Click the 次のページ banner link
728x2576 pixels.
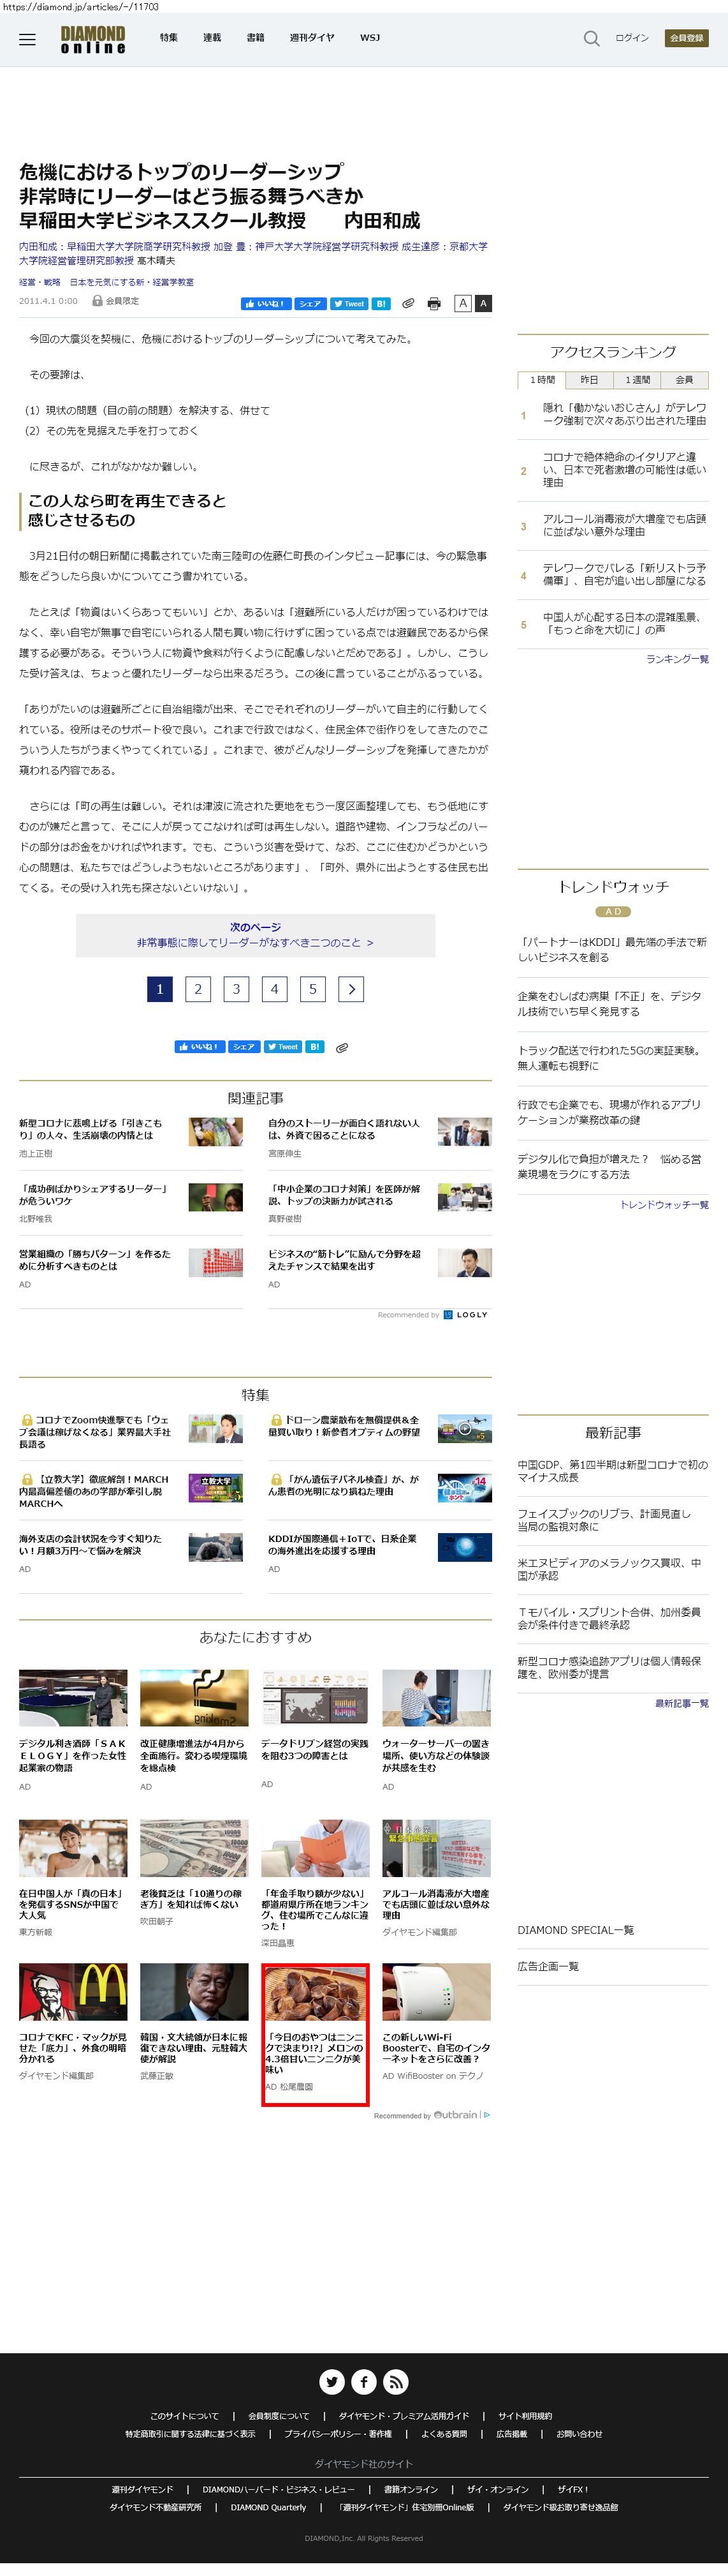(256, 935)
